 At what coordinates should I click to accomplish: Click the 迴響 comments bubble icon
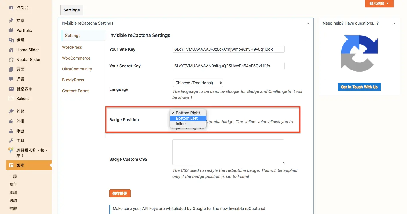(x=11, y=79)
